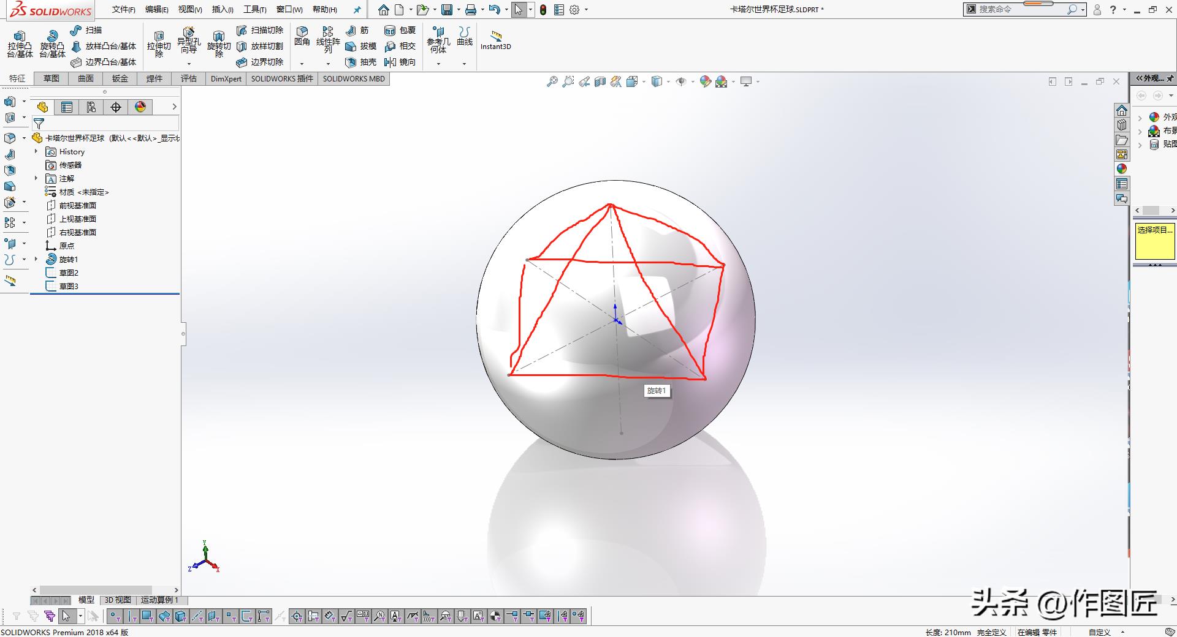Open the 文件 menu
The width and height of the screenshot is (1177, 637).
point(123,9)
